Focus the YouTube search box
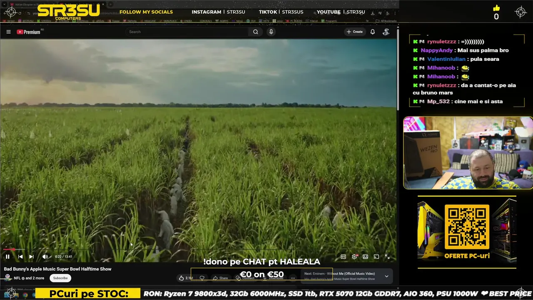Image resolution: width=533 pixels, height=300 pixels. pyautogui.click(x=187, y=32)
